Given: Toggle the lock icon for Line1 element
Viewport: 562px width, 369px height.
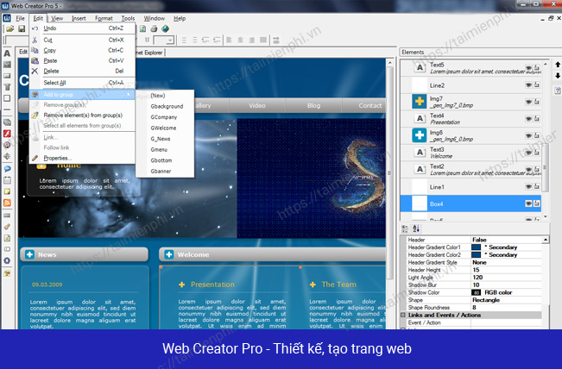Looking at the screenshot, I should (x=537, y=186).
